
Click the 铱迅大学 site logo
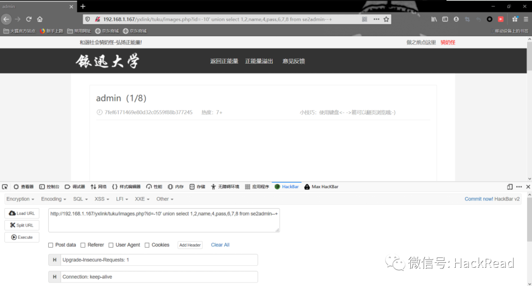pos(107,62)
